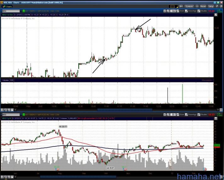Click second tool icon left of D button
The image size is (224, 180).
click(168, 115)
